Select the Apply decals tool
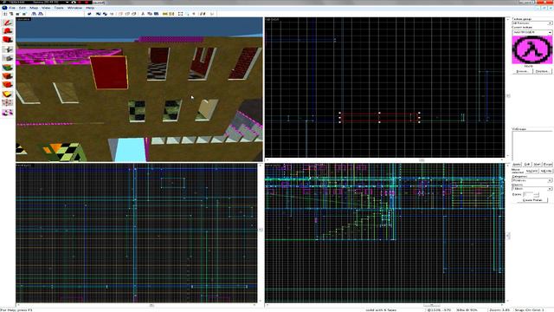Viewport: 554px width, 312px height. (x=8, y=85)
